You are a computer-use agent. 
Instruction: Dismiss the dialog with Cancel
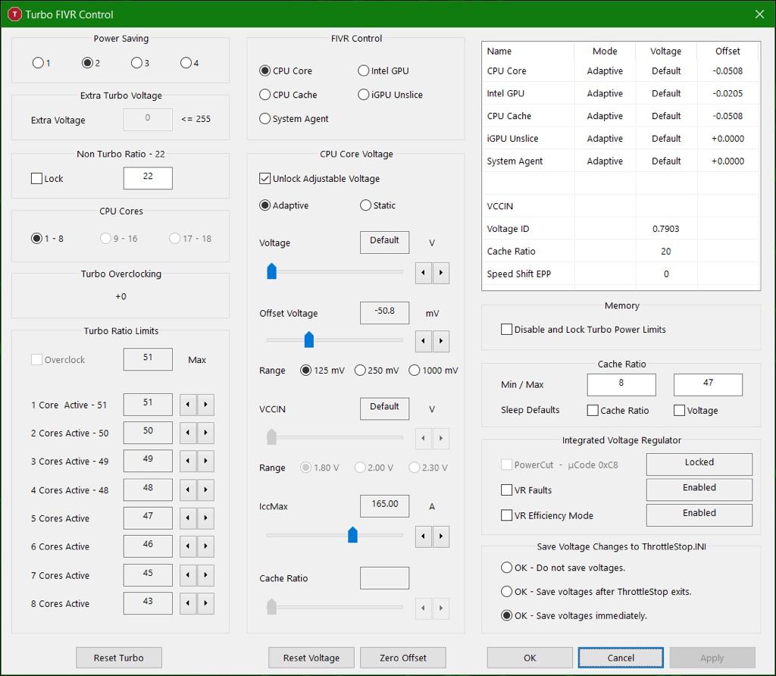click(621, 658)
